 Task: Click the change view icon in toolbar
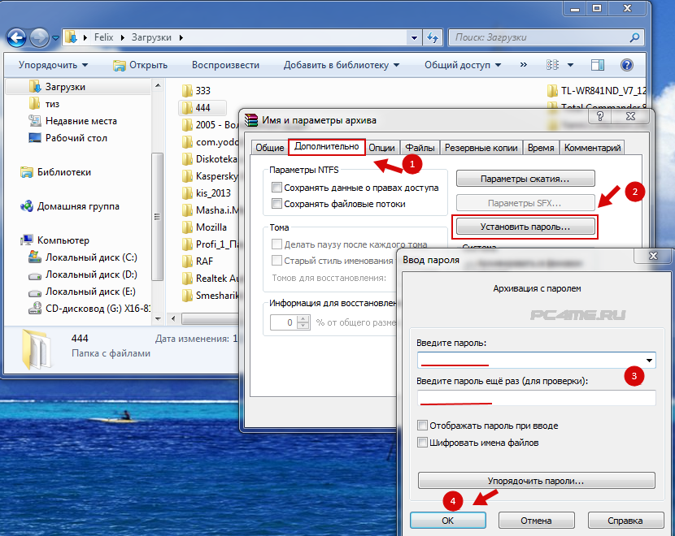pos(553,65)
